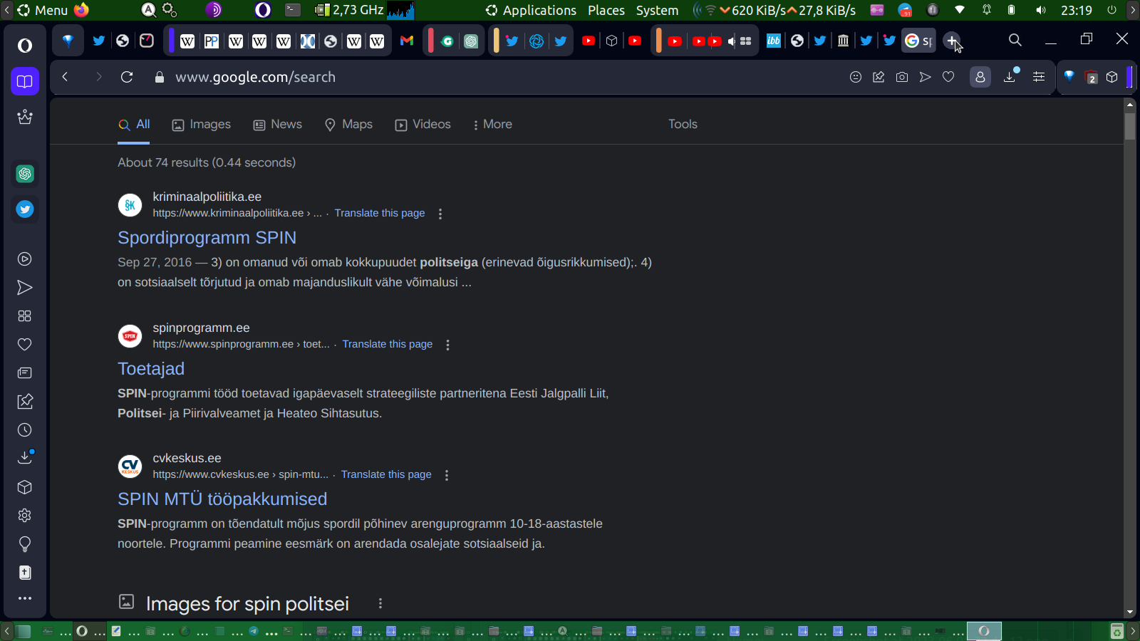Switch to the Maps results tab
Screen dimensions: 1140x641
pyautogui.click(x=348, y=125)
